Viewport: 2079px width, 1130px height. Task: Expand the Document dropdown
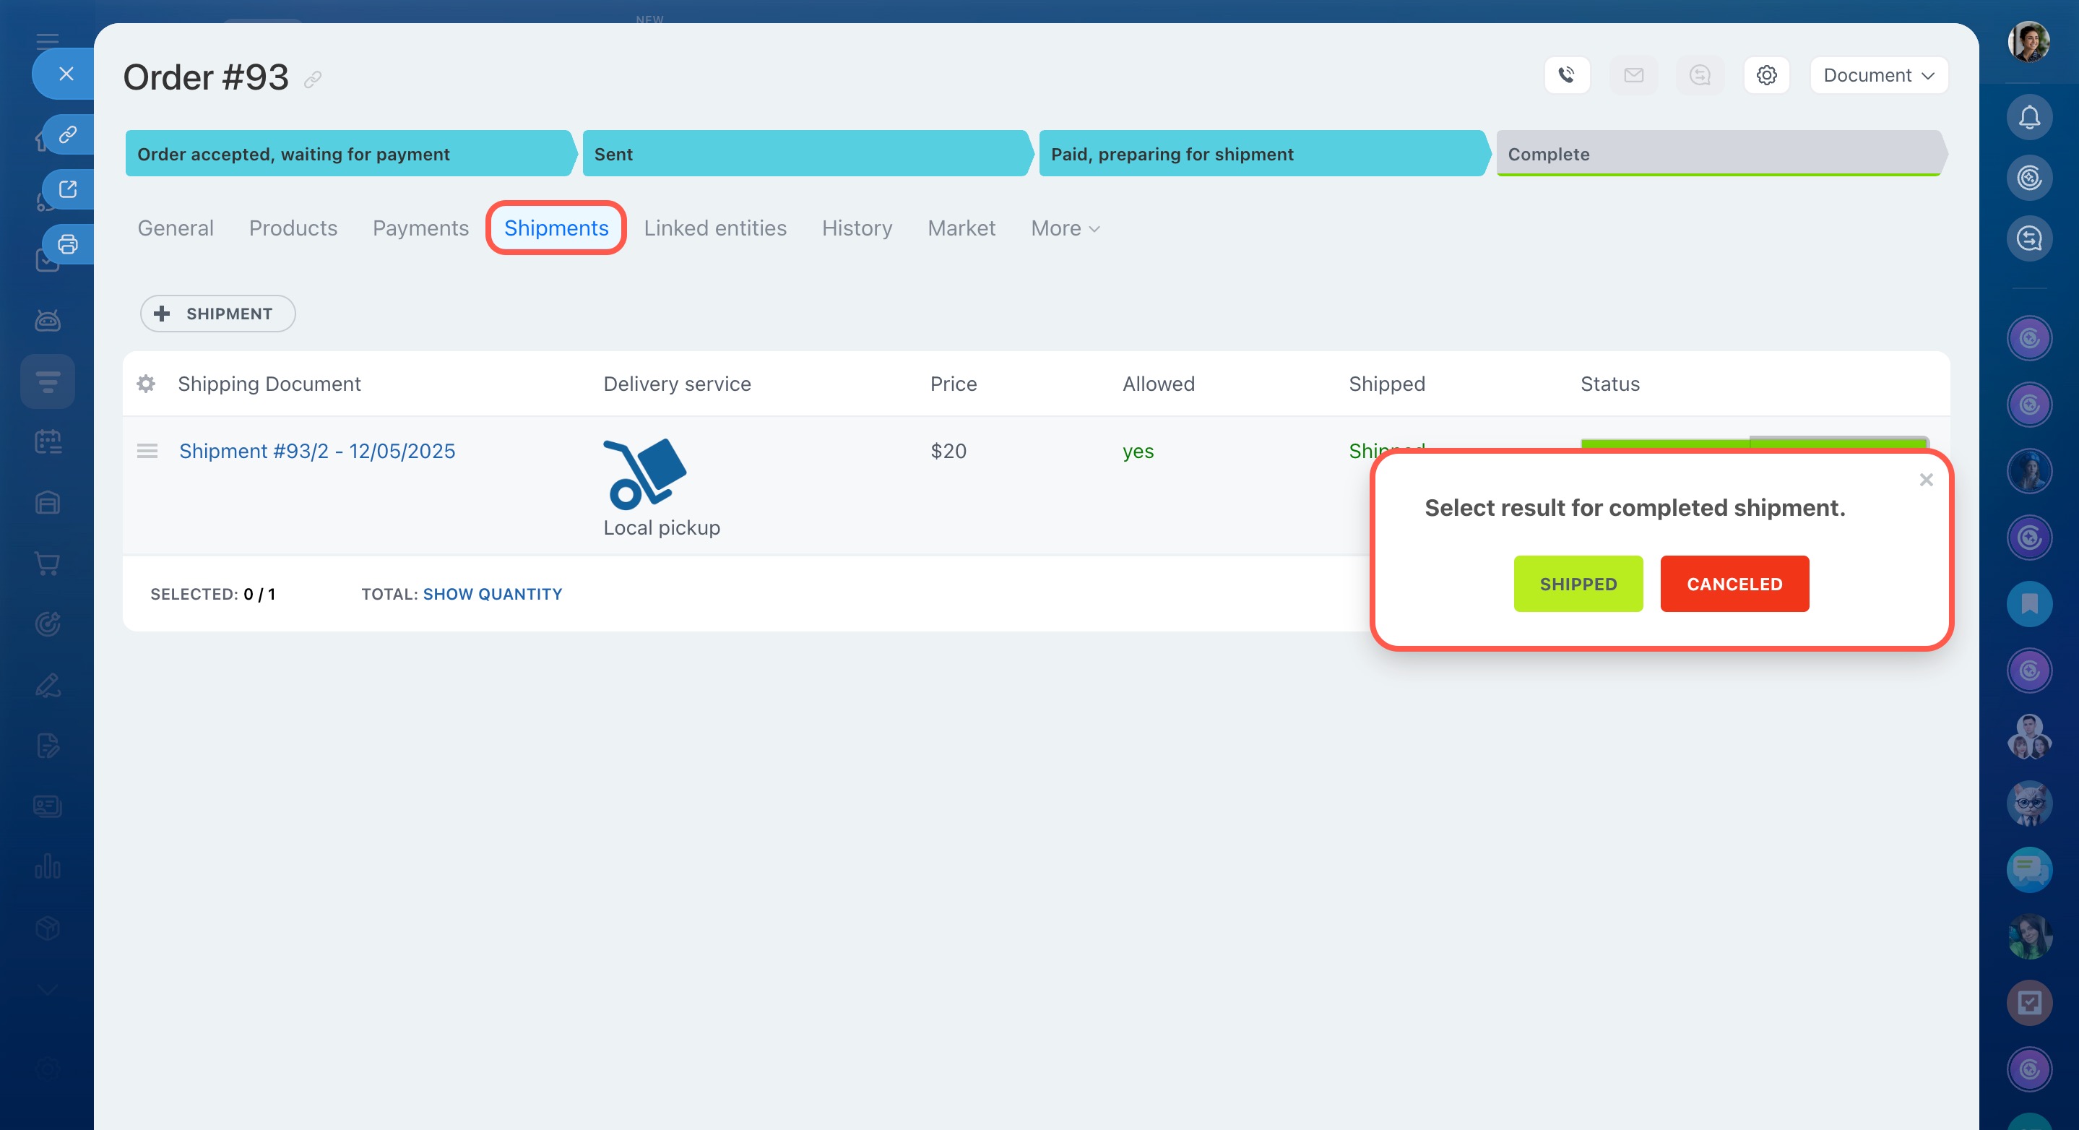coord(1878,75)
